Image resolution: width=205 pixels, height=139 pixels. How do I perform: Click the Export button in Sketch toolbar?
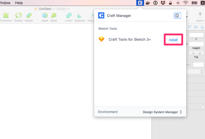200,17
